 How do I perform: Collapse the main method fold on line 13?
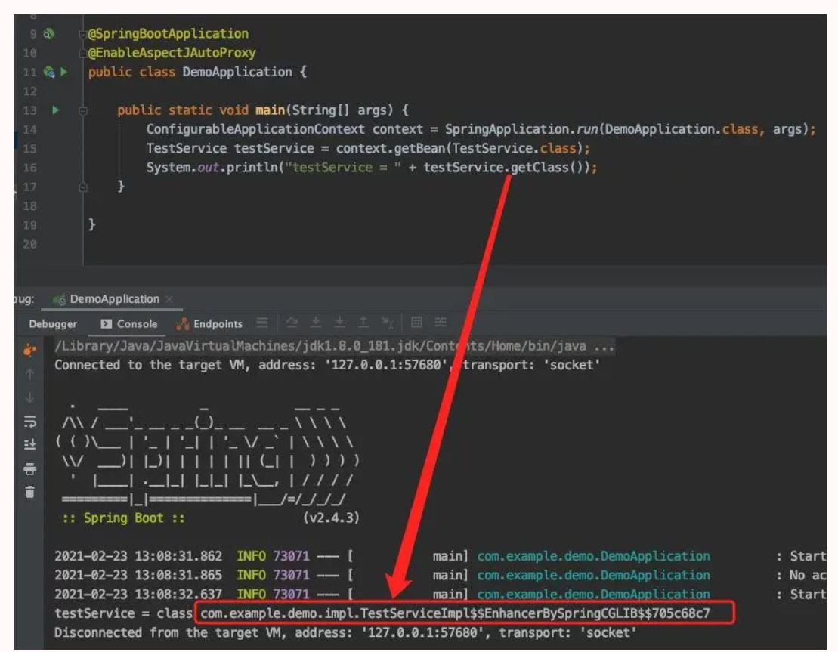tap(83, 110)
